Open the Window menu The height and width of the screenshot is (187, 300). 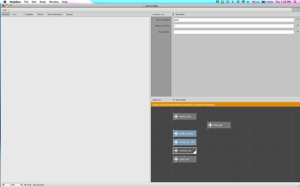[54, 2]
